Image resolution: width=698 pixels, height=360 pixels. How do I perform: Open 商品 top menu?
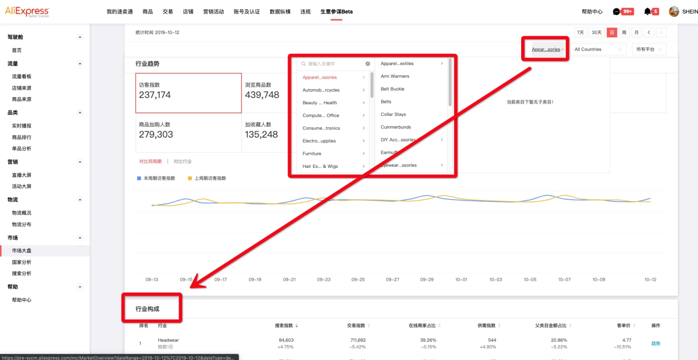tap(148, 12)
